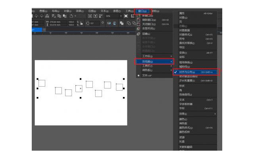The height and width of the screenshot is (159, 254).
Task: Choose 刷新窗口 (Ctrl+W) in the Window menu
Action: [x=154, y=20]
